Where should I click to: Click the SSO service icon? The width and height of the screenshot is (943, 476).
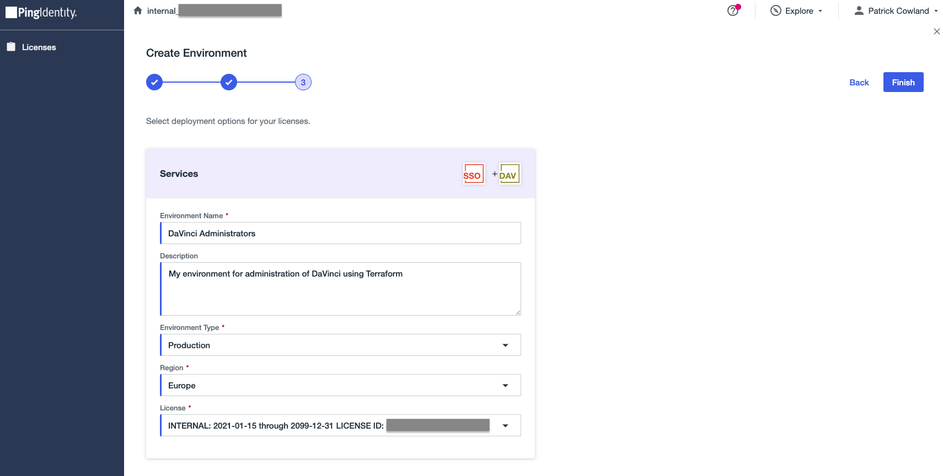point(474,174)
